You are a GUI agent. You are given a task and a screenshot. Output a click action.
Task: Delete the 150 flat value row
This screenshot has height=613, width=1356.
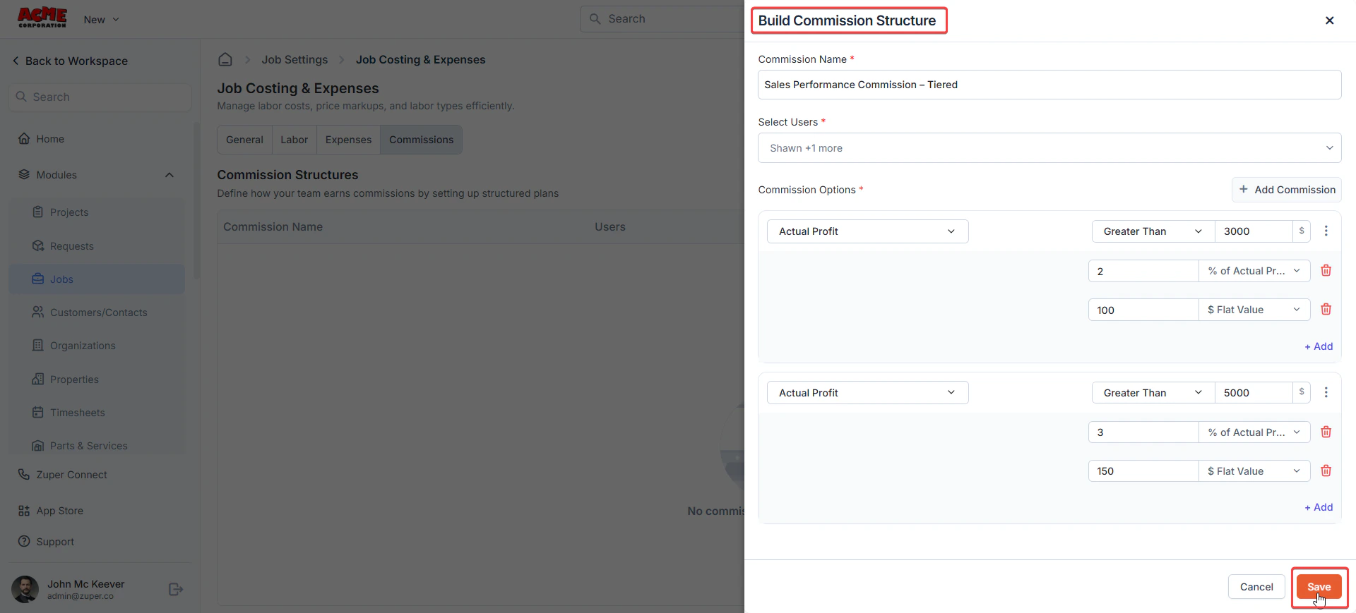(x=1326, y=471)
